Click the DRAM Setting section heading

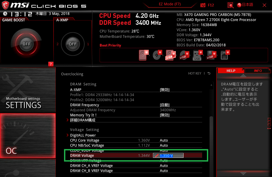(x=83, y=84)
